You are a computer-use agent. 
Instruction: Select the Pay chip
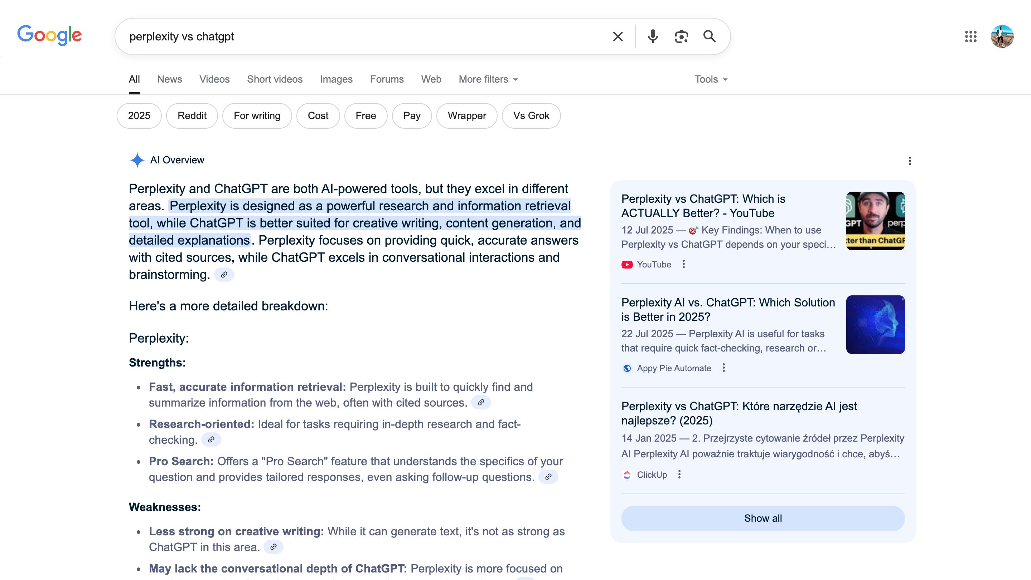412,115
